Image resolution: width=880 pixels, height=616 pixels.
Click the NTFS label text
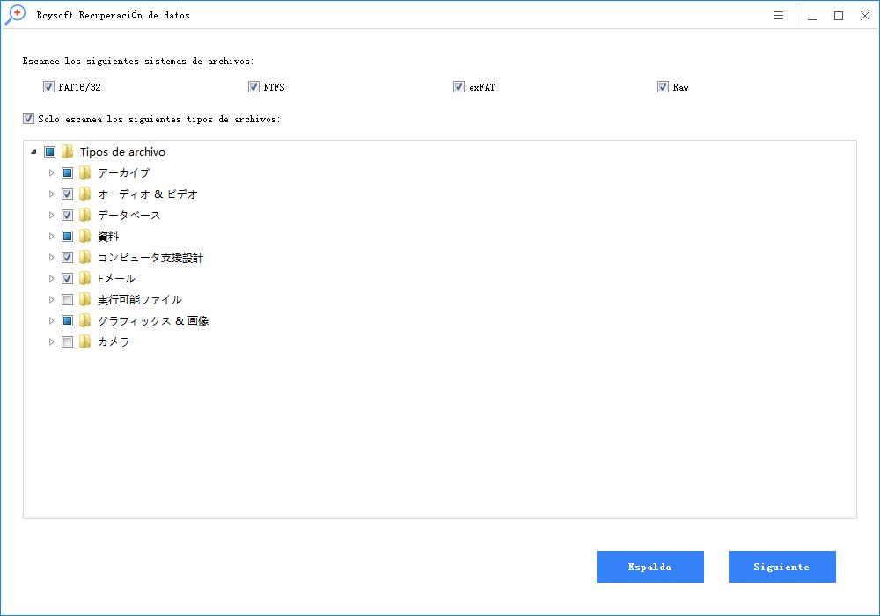click(275, 87)
